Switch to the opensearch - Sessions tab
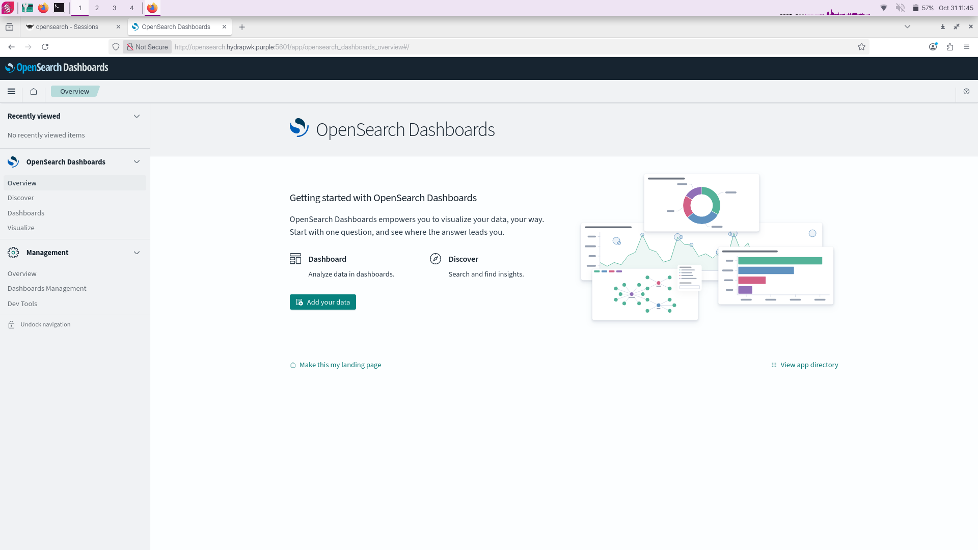Image resolution: width=978 pixels, height=550 pixels. click(x=67, y=27)
